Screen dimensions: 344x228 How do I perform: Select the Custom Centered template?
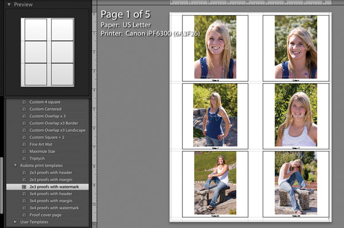click(45, 109)
